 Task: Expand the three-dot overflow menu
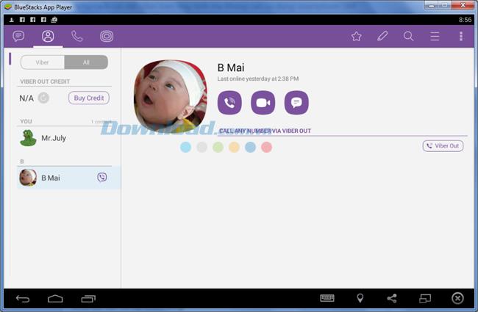tap(461, 36)
